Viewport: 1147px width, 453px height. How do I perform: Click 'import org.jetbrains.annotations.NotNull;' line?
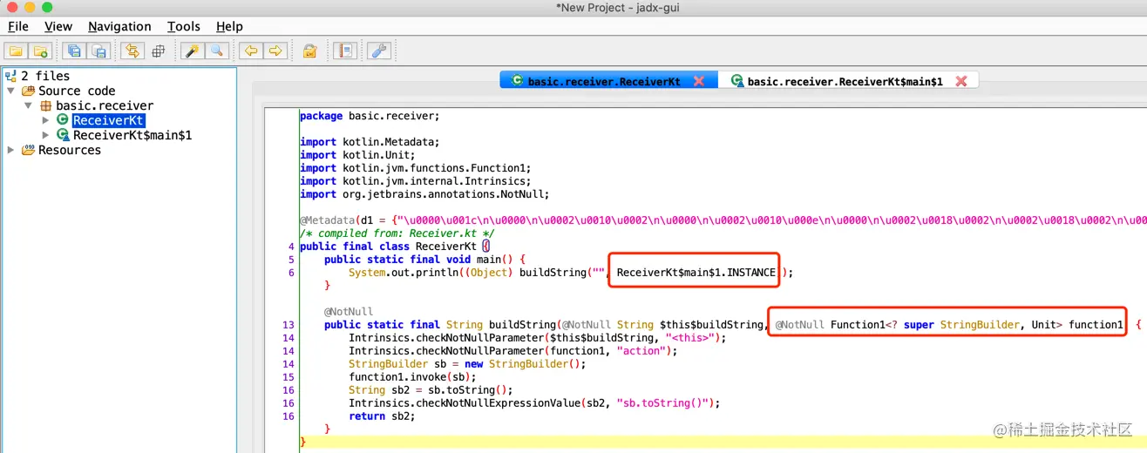(424, 194)
